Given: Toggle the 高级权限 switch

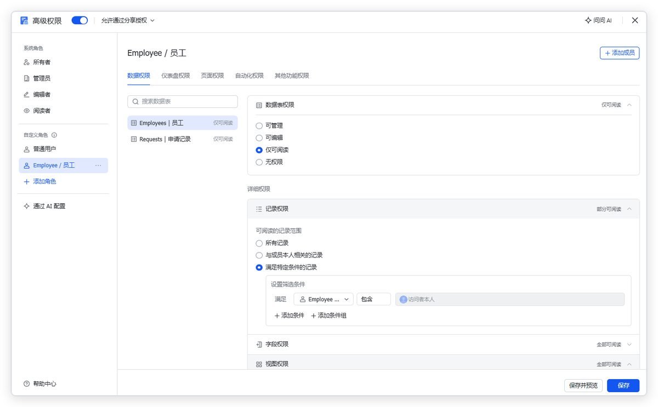Looking at the screenshot, I should pos(80,21).
